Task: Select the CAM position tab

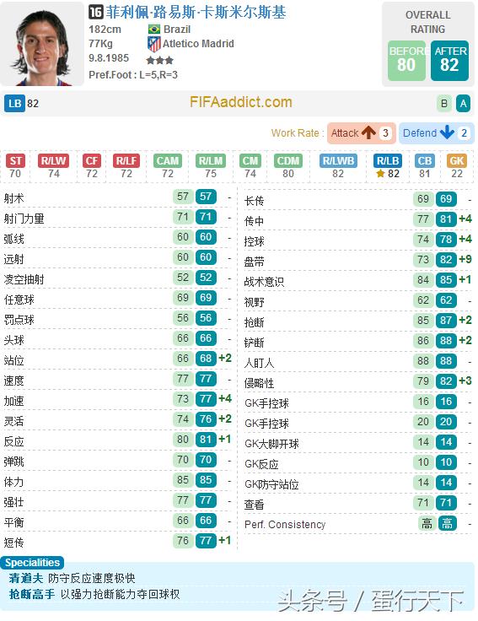Action: point(168,161)
